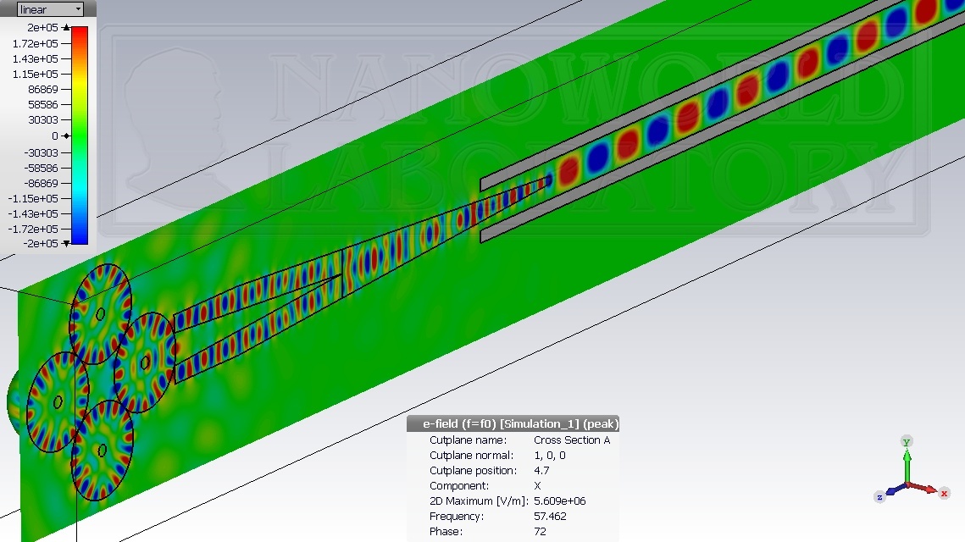The height and width of the screenshot is (542, 965).
Task: Click the Cutplane name value Cross Section A
Action: tap(572, 440)
